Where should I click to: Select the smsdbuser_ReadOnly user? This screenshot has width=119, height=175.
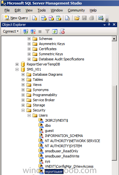pyautogui.click(x=61, y=151)
